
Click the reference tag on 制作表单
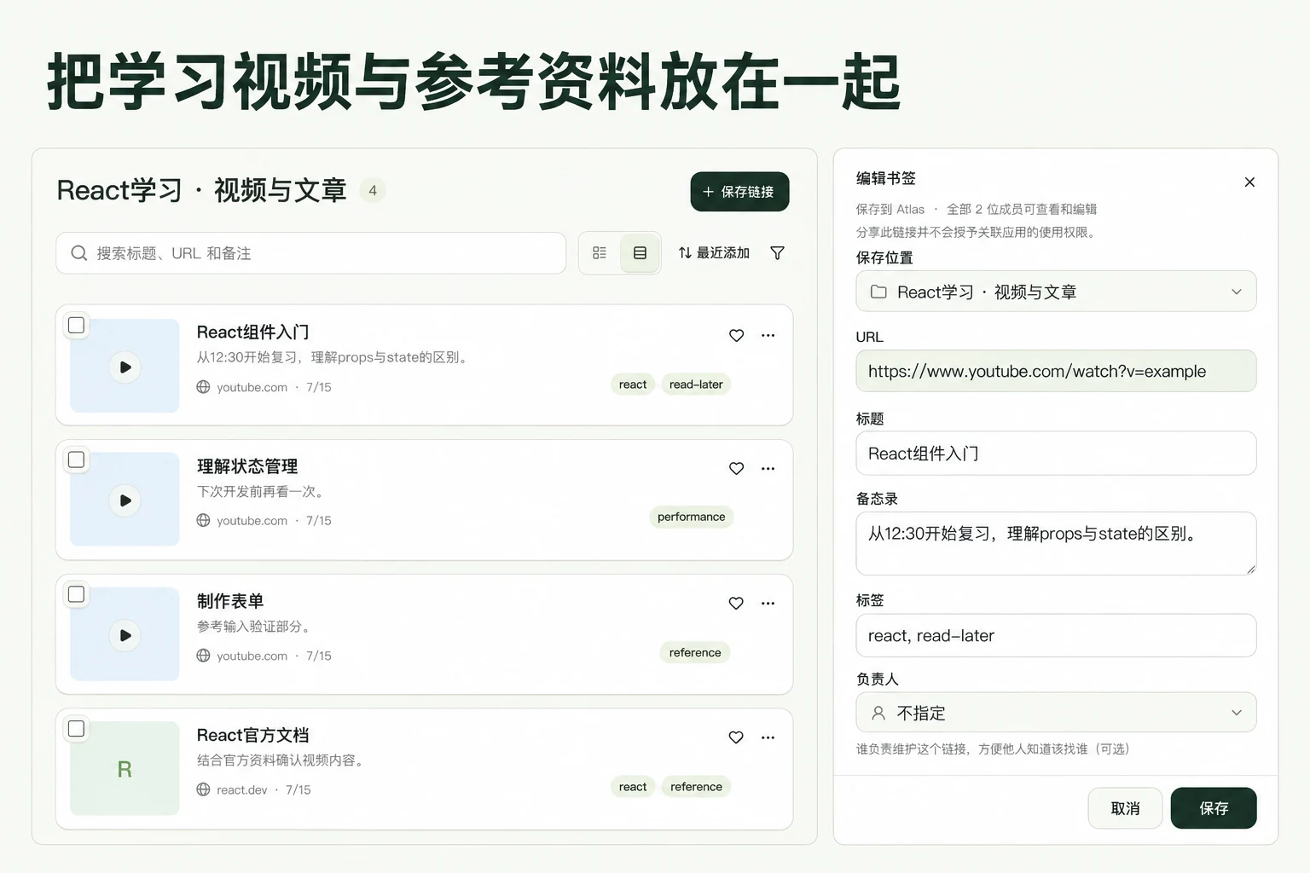point(695,653)
